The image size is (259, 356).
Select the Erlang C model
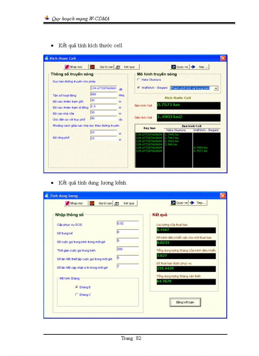(76, 295)
